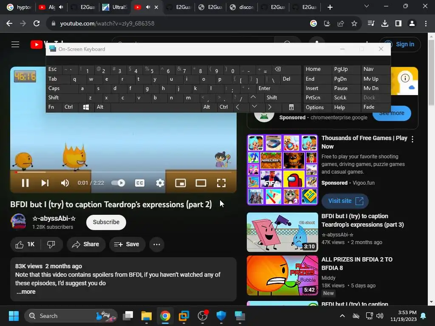This screenshot has width=435, height=326.
Task: Switch to hypto Google tab
Action: [x=19, y=7]
